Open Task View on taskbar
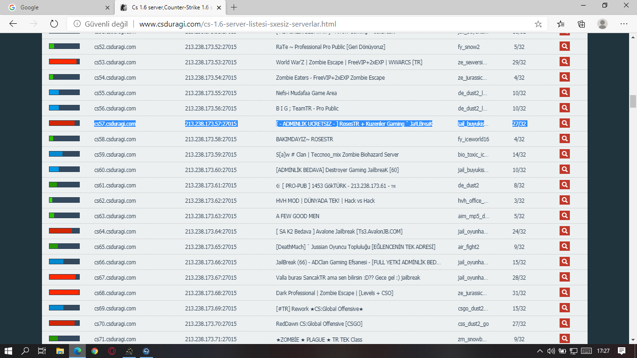This screenshot has width=637, height=358. click(x=42, y=351)
